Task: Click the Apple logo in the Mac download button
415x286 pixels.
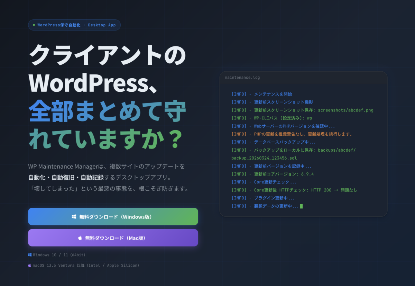Action: pyautogui.click(x=80, y=238)
